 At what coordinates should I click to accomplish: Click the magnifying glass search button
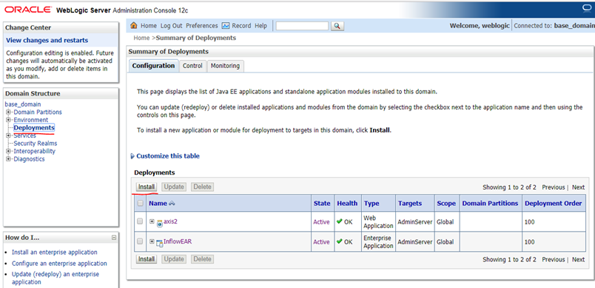coord(337,26)
